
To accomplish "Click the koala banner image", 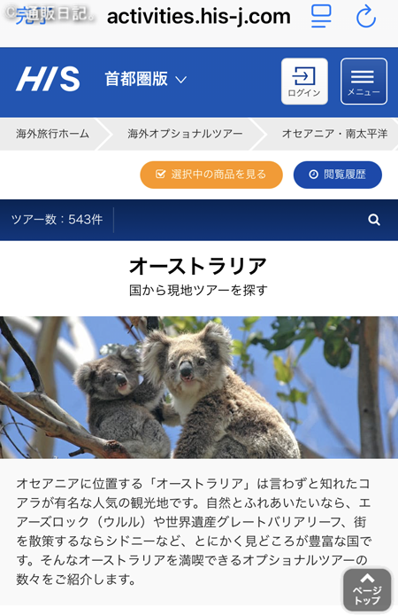I will pos(199,387).
